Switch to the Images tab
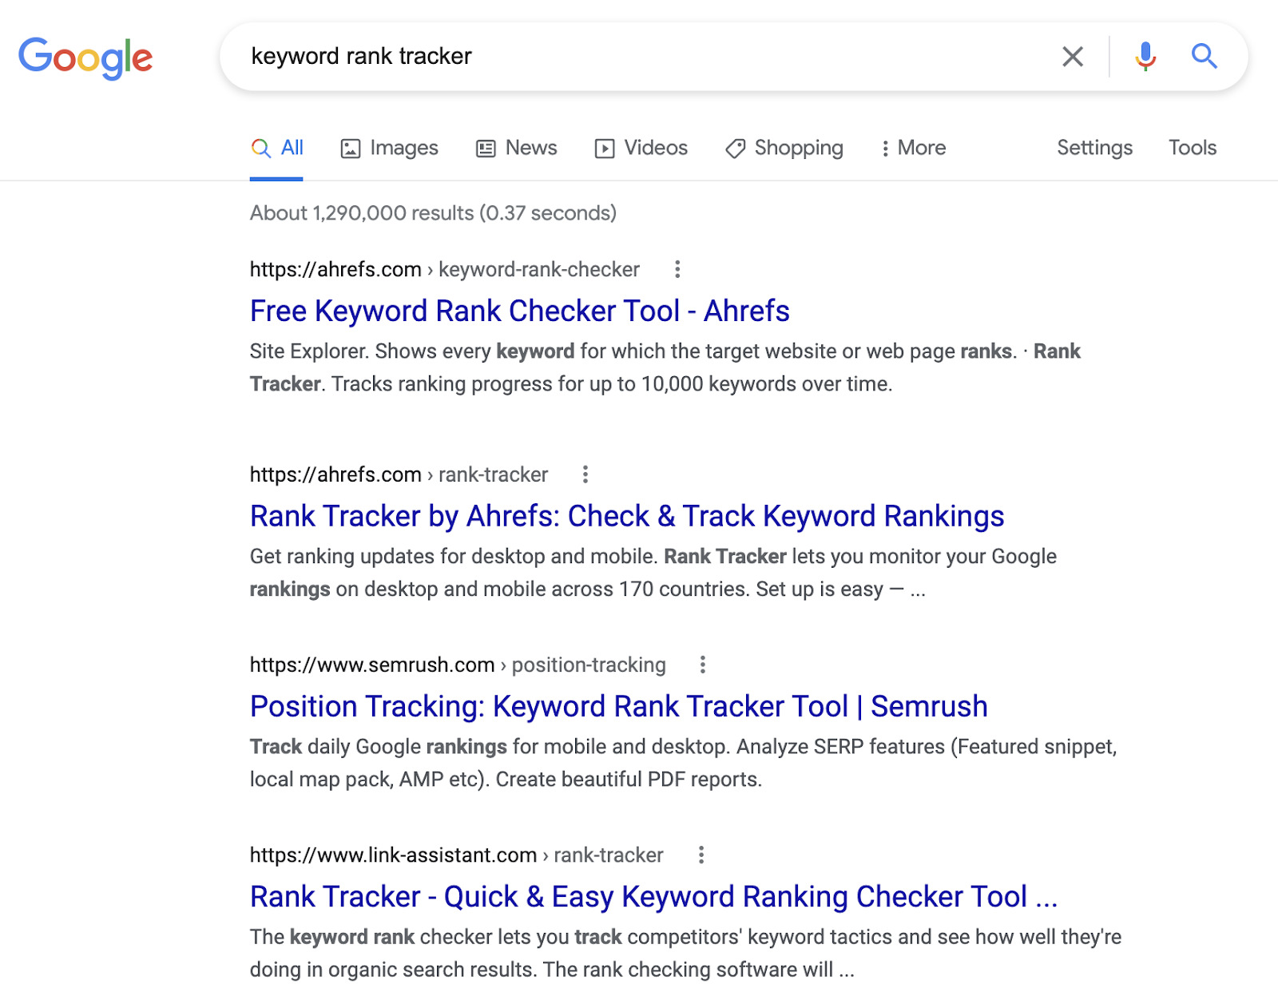 pyautogui.click(x=390, y=148)
